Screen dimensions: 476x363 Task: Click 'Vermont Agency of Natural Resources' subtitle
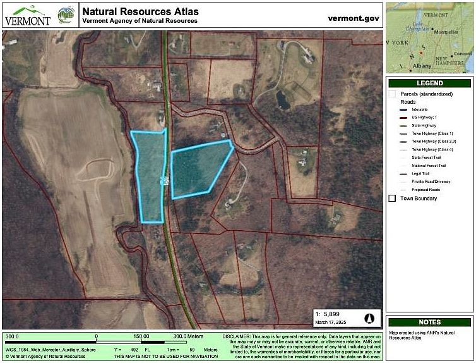pyautogui.click(x=140, y=21)
